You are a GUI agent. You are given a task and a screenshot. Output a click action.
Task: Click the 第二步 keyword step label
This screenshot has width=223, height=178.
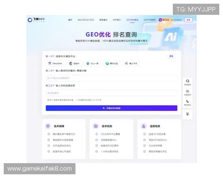pyautogui.click(x=66, y=71)
